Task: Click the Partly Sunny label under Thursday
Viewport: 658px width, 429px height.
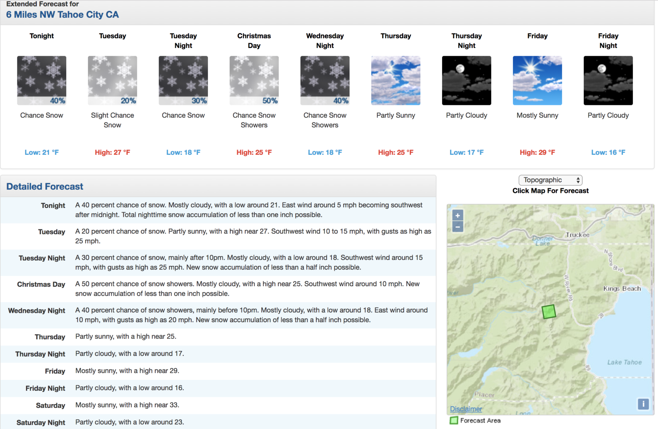Action: [396, 115]
